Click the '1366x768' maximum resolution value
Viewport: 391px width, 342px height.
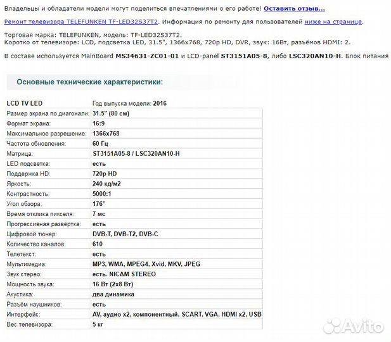pyautogui.click(x=106, y=134)
